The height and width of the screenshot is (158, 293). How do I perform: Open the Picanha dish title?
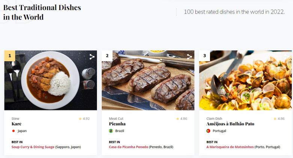117,124
